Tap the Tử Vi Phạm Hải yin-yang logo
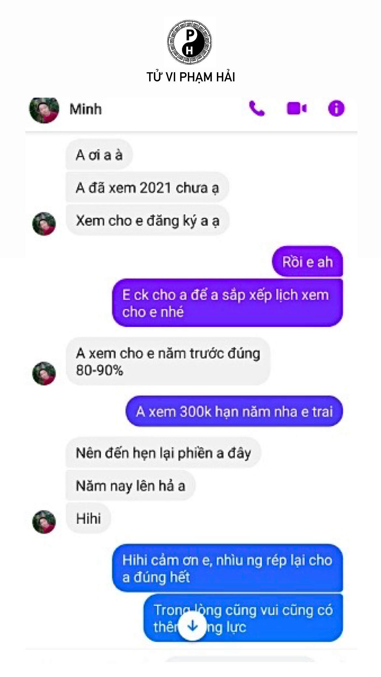Image resolution: width=381 pixels, height=677 pixels. click(x=190, y=42)
